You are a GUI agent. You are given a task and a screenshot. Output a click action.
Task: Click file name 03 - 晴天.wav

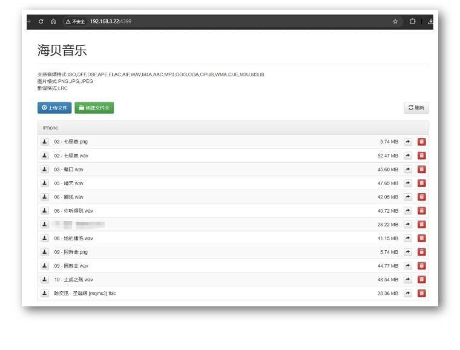[68, 183]
